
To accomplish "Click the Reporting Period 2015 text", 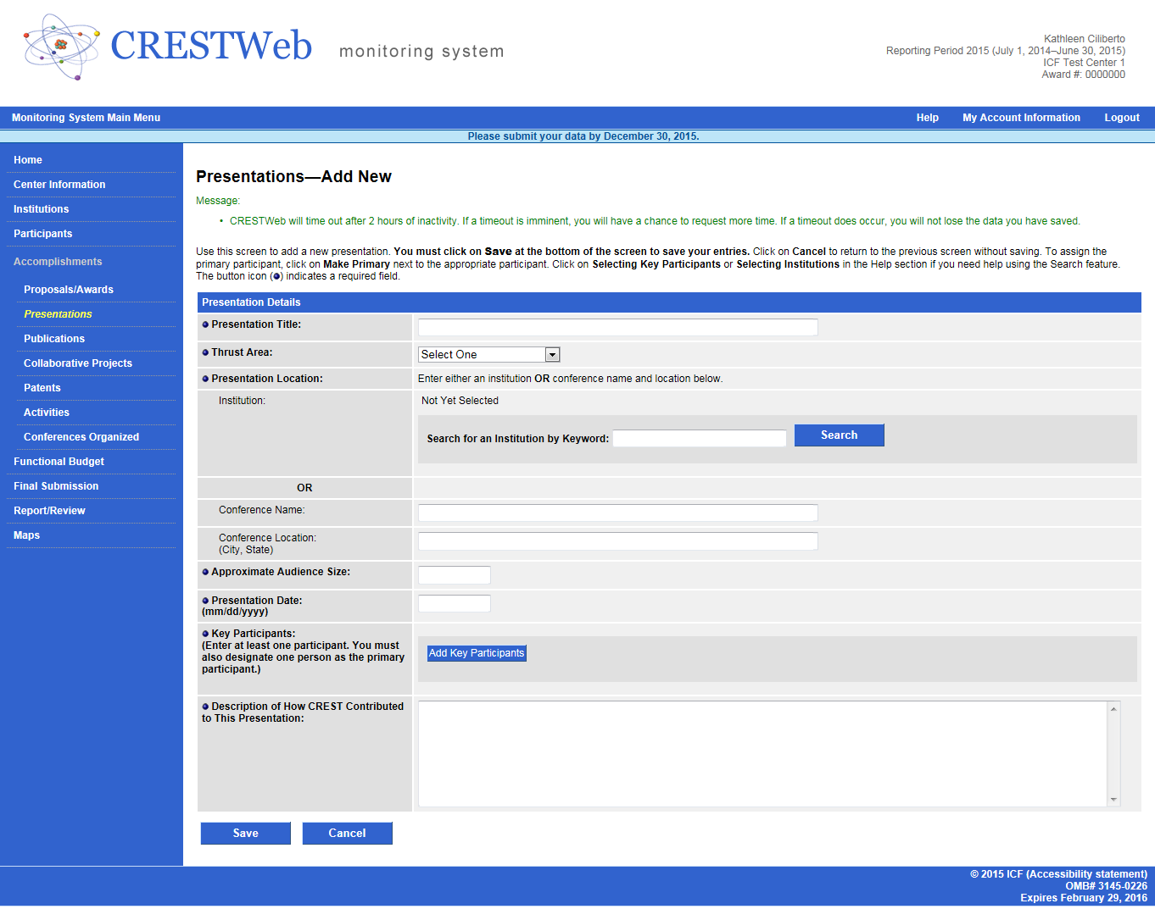I will pos(1006,51).
